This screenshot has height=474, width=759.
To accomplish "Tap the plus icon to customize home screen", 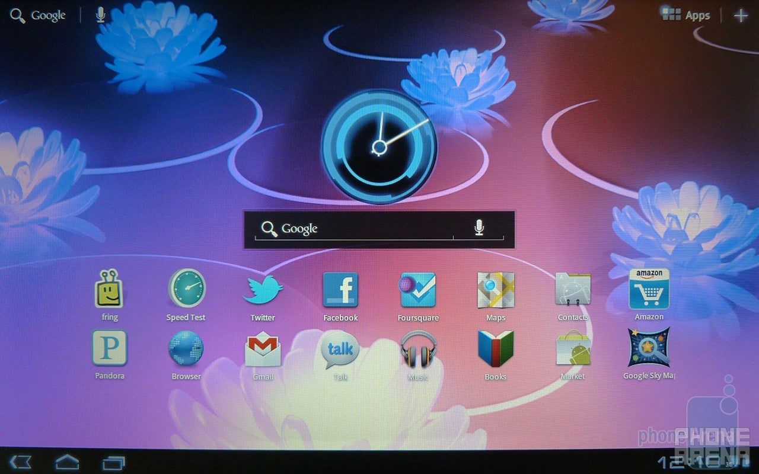I will tap(740, 15).
